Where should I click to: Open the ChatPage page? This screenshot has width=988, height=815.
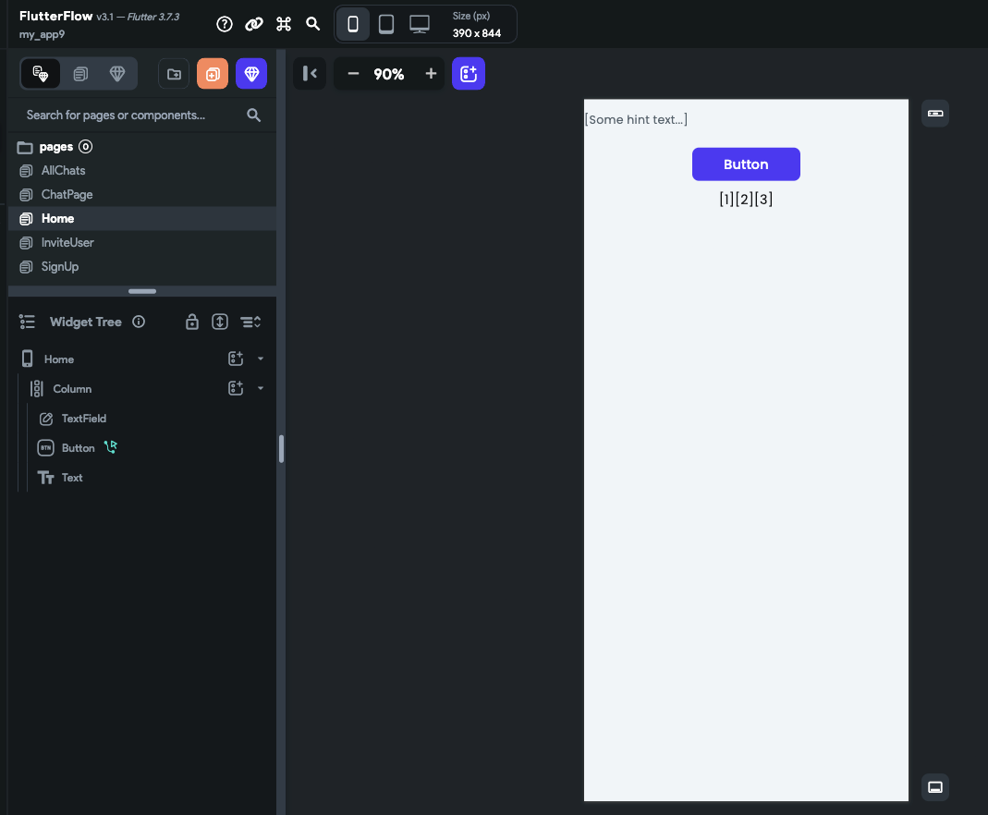pos(142,195)
